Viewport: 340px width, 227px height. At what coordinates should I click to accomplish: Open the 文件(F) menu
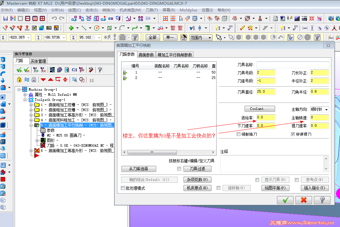point(7,10)
